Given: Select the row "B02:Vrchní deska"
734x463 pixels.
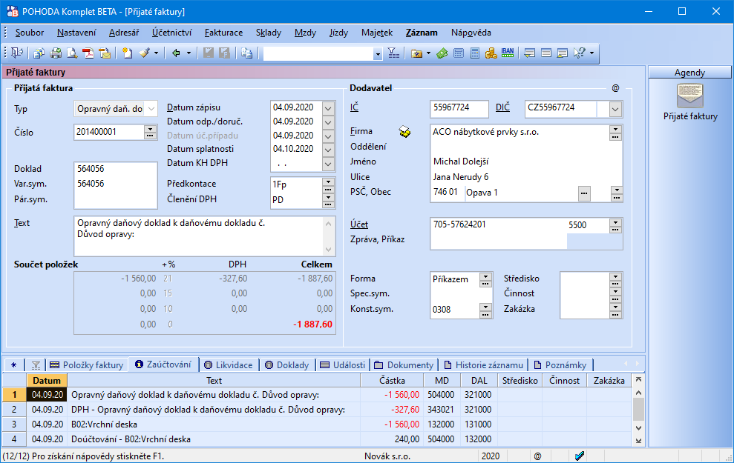Looking at the screenshot, I should (317, 424).
